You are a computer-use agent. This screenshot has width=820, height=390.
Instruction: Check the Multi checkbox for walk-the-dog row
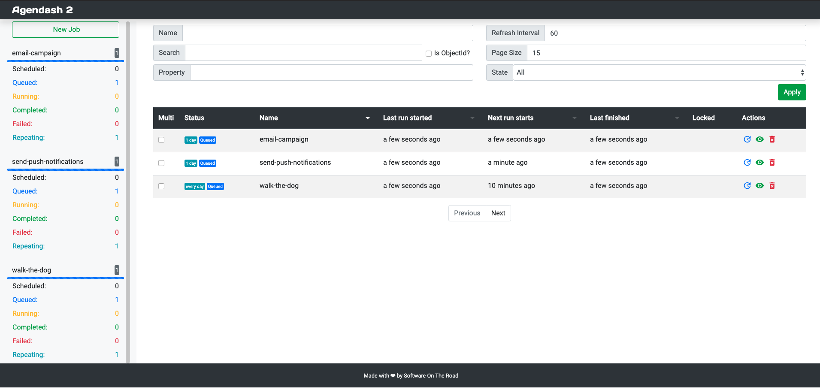(x=161, y=186)
